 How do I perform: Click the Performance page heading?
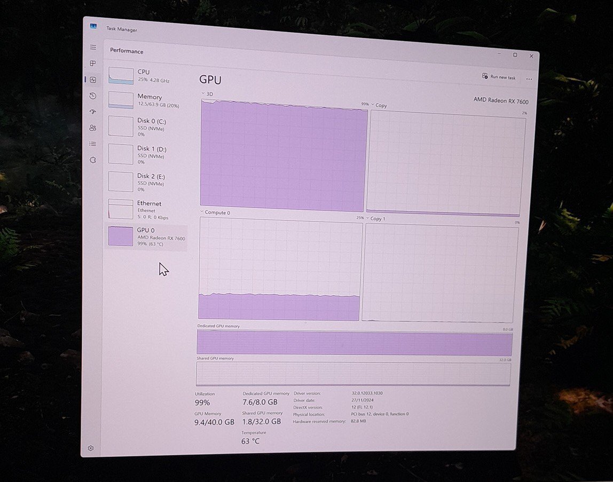pos(127,51)
